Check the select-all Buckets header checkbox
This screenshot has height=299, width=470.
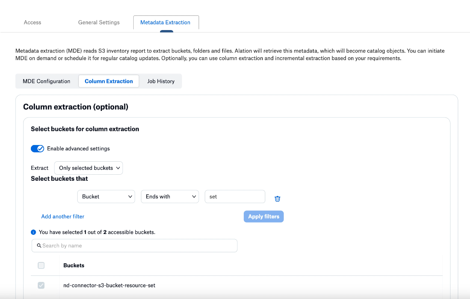tap(41, 265)
